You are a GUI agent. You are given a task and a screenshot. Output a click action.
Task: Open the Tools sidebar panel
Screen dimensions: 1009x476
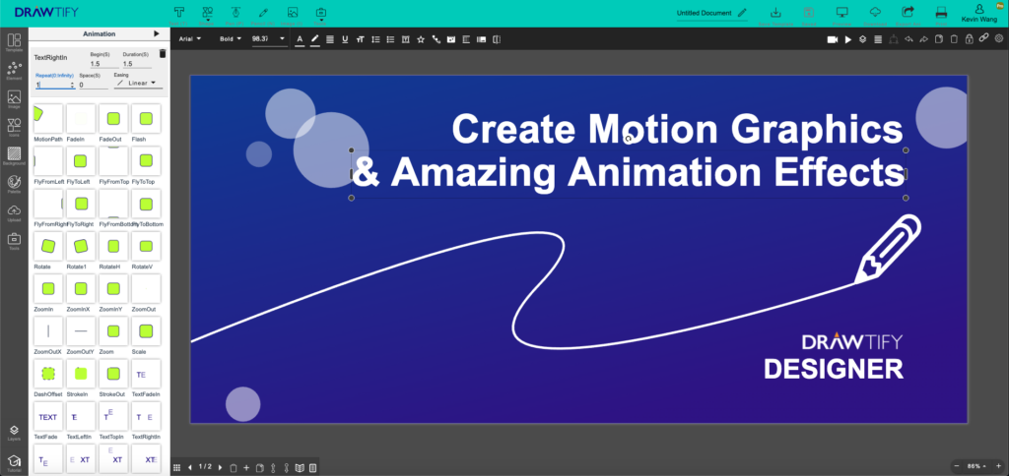point(14,241)
